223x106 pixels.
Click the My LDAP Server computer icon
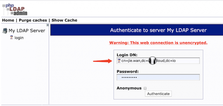[x=5, y=31]
